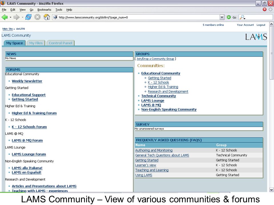Open the Go menu
Viewport: 274px width, 205px height.
pyautogui.click(x=31, y=10)
